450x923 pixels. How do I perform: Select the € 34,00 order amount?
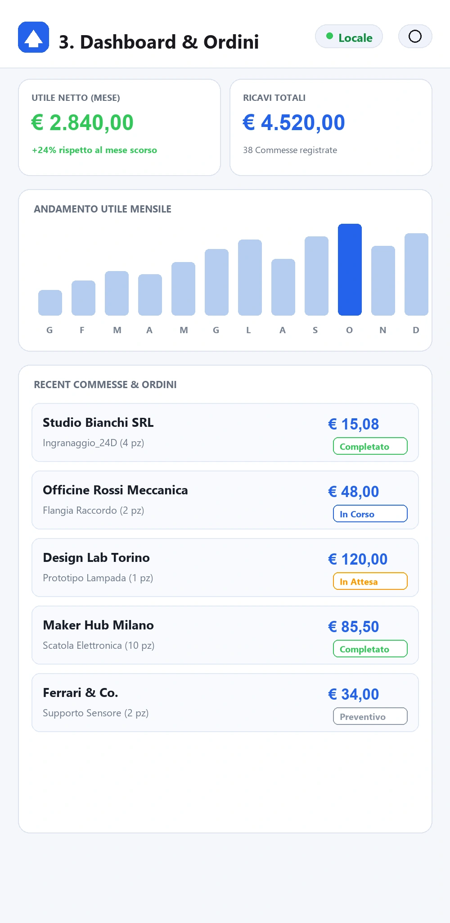click(x=353, y=694)
